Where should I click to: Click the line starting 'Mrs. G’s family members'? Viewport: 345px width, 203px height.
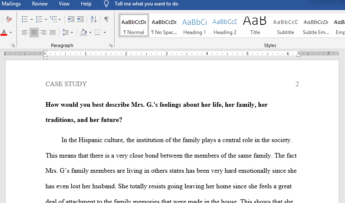coord(171,171)
